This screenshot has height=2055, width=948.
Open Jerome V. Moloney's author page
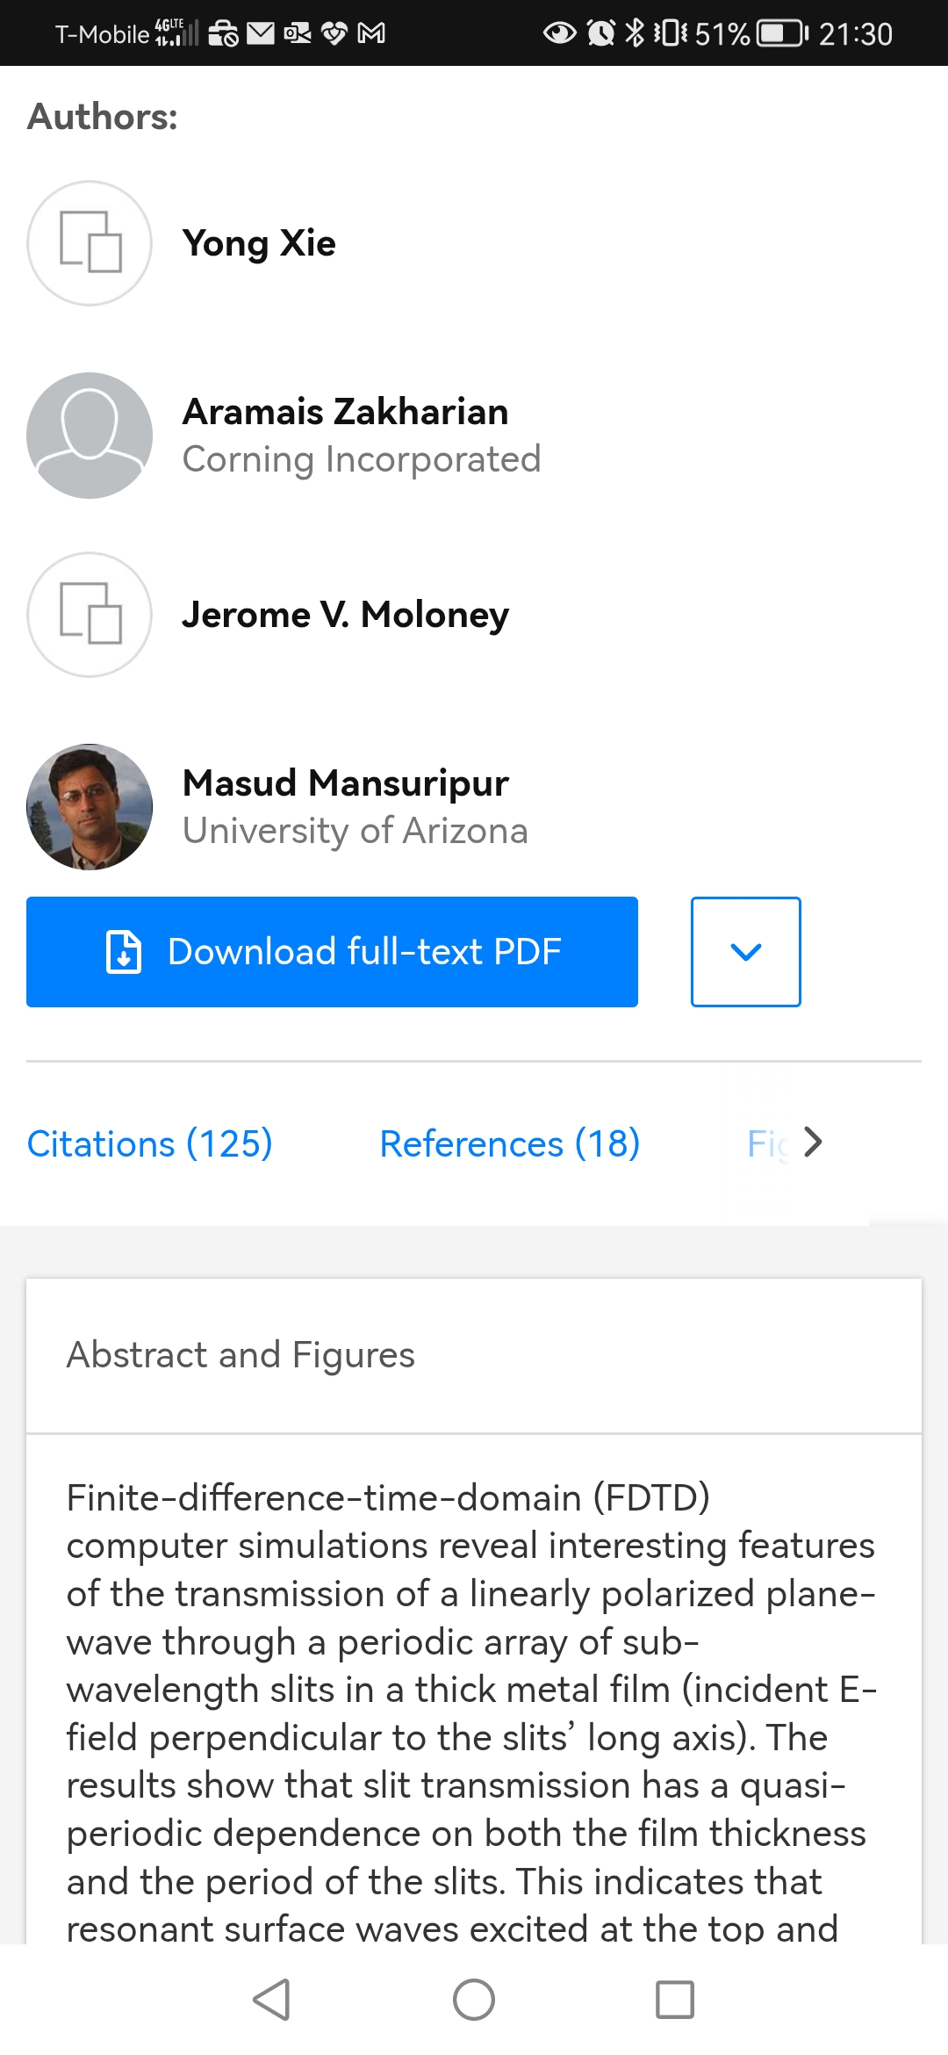pyautogui.click(x=346, y=615)
